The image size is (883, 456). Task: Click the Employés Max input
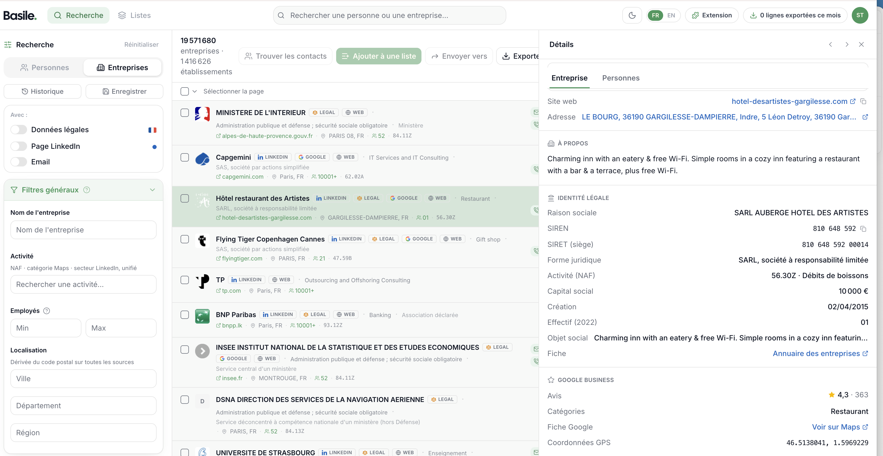click(x=121, y=328)
